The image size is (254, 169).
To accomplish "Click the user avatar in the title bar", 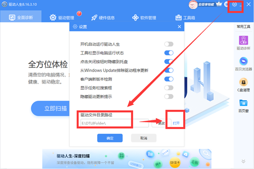I will (x=193, y=5).
